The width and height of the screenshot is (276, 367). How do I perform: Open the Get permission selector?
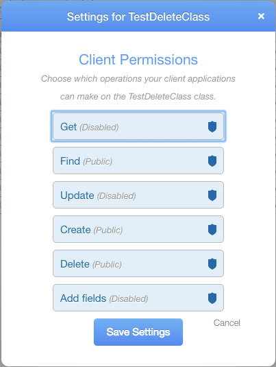[138, 126]
